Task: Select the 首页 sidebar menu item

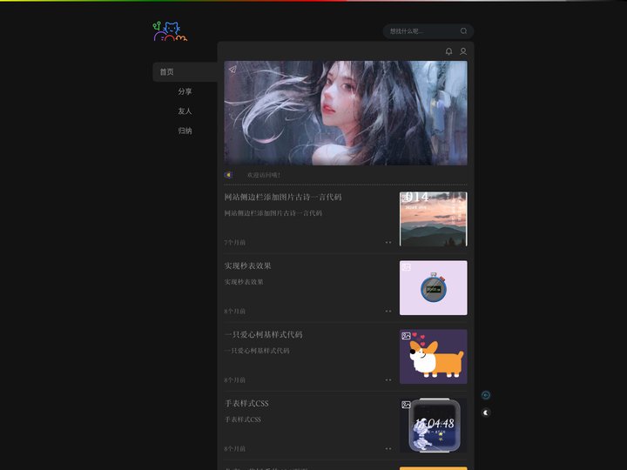Action: click(x=185, y=72)
